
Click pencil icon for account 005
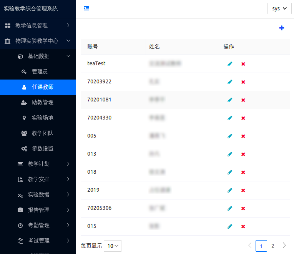[x=230, y=136]
